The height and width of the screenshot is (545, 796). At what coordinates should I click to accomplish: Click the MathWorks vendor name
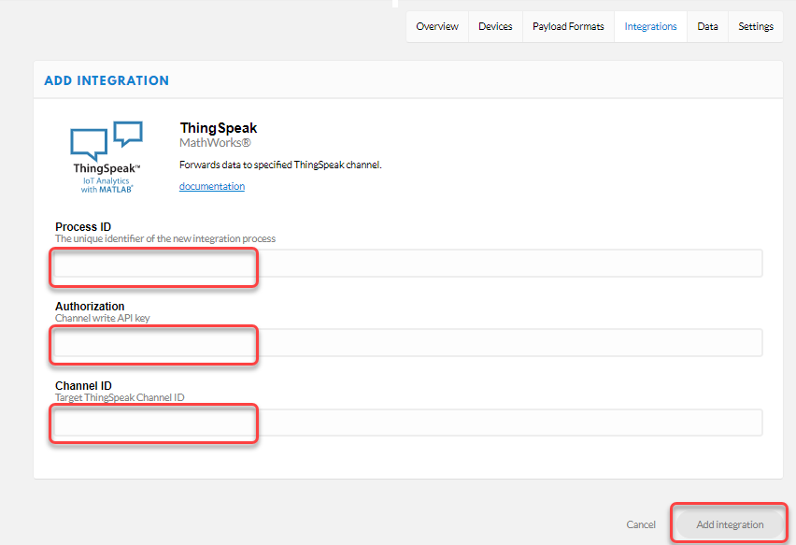point(215,143)
